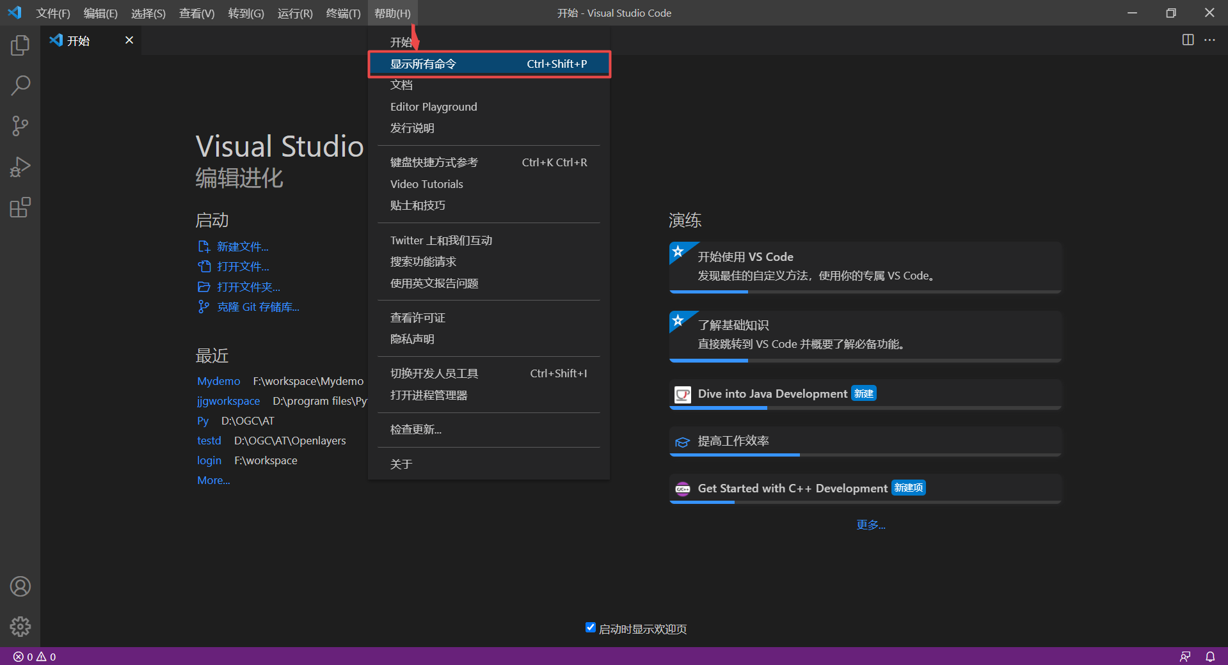Click the 打开文件... link
The width and height of the screenshot is (1228, 665).
(243, 267)
